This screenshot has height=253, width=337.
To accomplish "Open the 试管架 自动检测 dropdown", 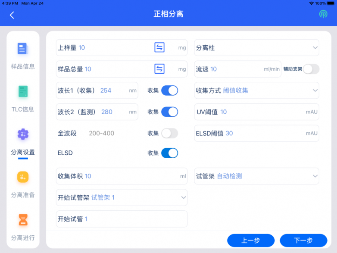I will point(256,176).
